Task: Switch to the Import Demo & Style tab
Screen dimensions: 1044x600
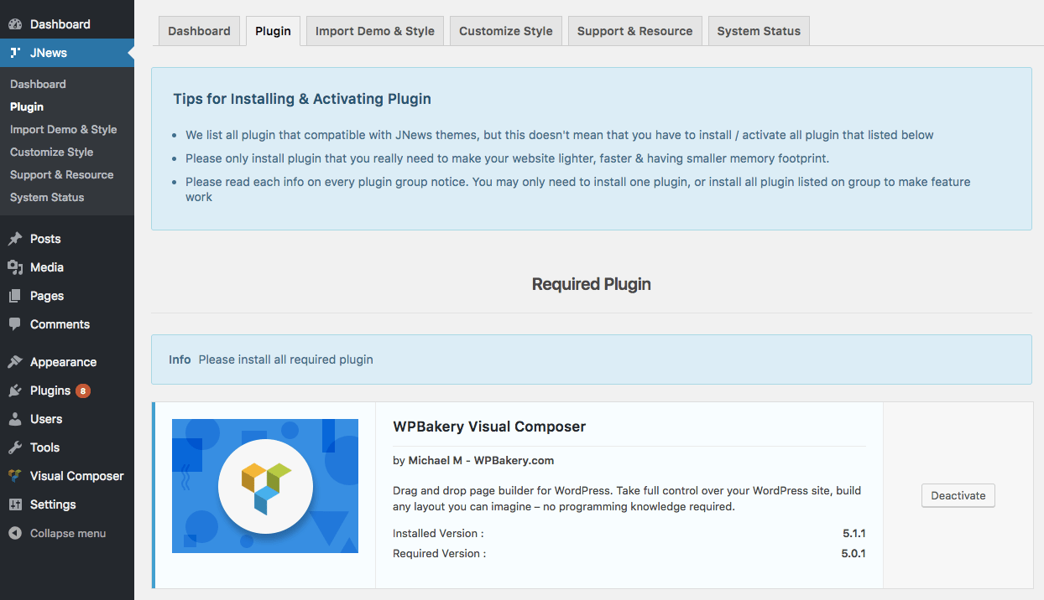Action: pos(374,31)
